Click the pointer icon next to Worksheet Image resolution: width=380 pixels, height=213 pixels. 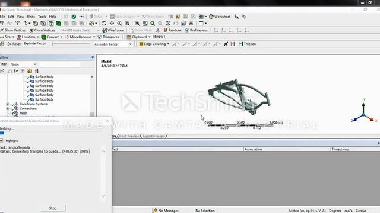tap(237, 17)
